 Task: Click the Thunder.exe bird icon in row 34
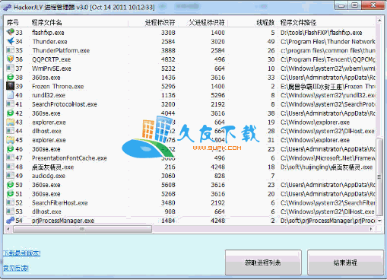(10, 41)
